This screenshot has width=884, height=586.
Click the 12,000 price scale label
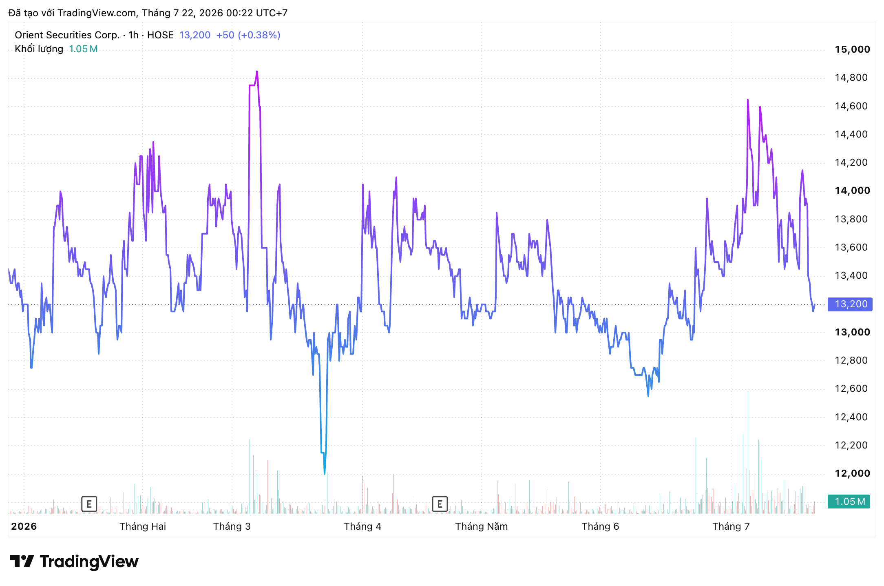(853, 473)
